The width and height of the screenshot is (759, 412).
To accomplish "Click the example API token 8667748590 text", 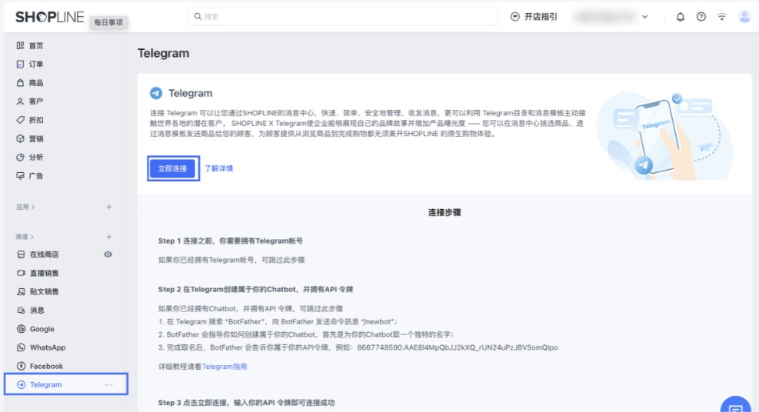I will tap(457, 347).
